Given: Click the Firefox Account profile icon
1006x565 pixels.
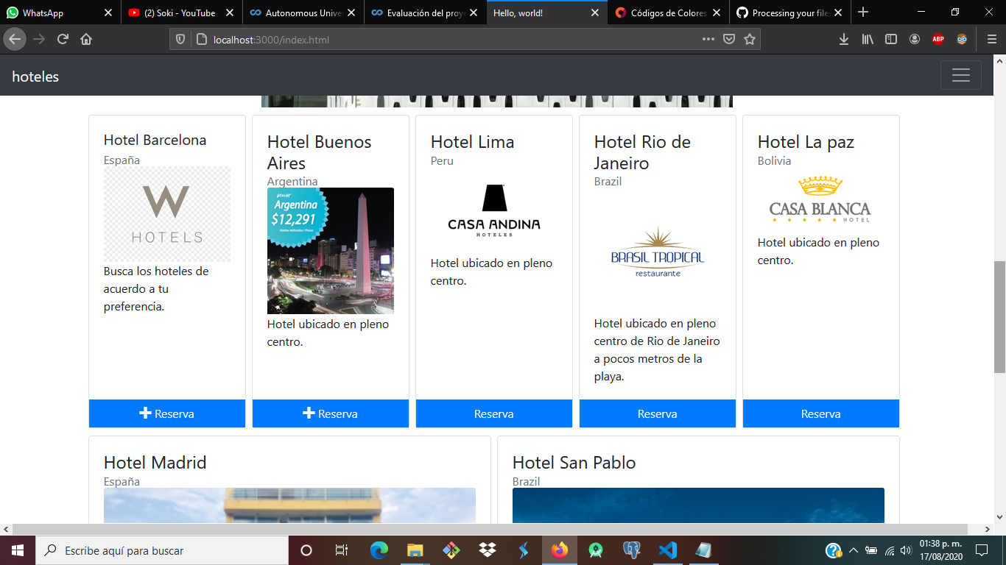Looking at the screenshot, I should click(915, 39).
